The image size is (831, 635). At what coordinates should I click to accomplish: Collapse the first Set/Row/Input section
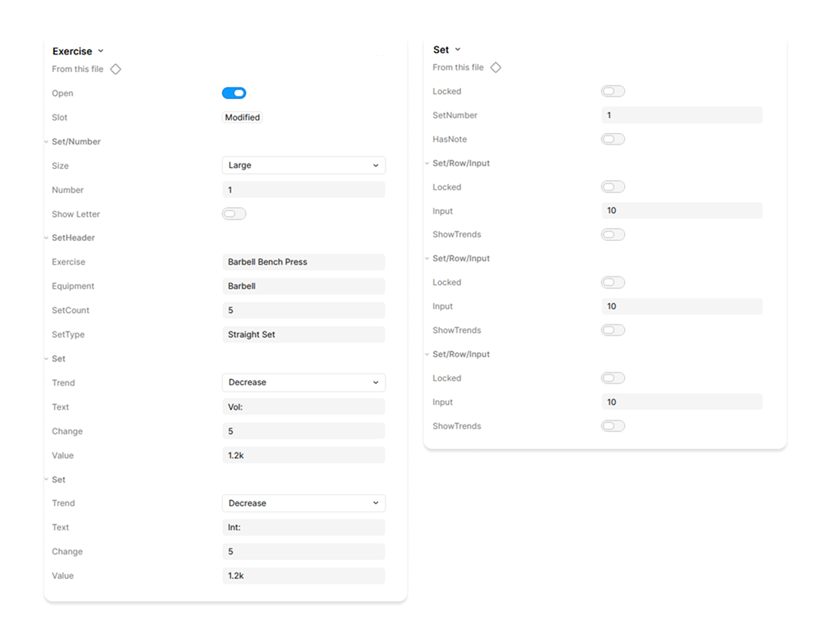(427, 163)
